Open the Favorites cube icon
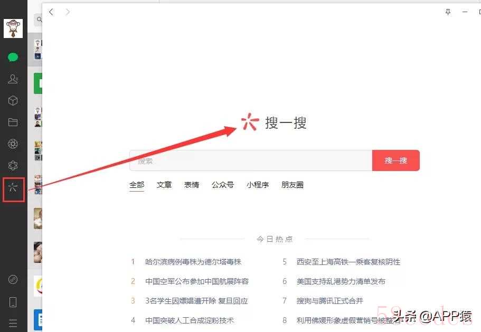This screenshot has height=332, width=481. pyautogui.click(x=13, y=101)
